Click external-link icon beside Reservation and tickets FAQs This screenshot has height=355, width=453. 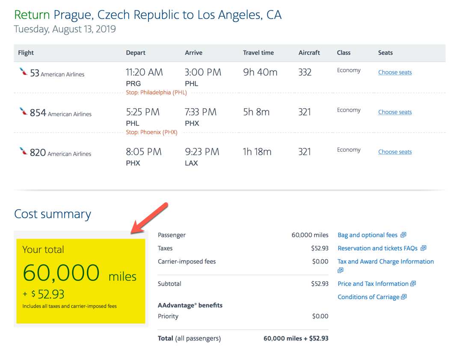click(x=423, y=248)
